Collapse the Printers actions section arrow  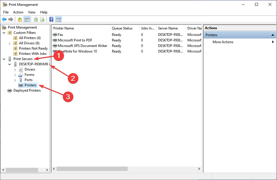coord(273,35)
